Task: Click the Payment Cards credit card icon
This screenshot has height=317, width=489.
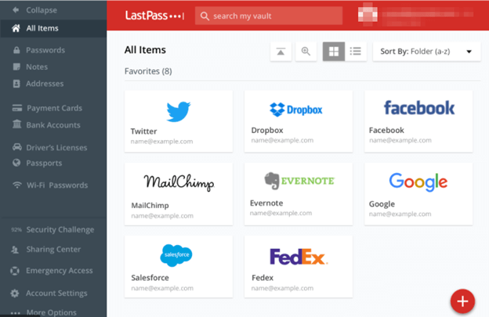Action: pyautogui.click(x=16, y=108)
